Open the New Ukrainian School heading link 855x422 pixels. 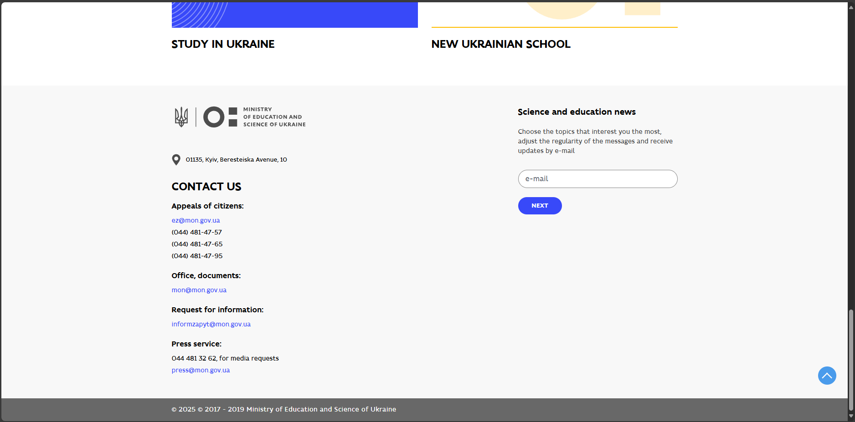pyautogui.click(x=500, y=44)
